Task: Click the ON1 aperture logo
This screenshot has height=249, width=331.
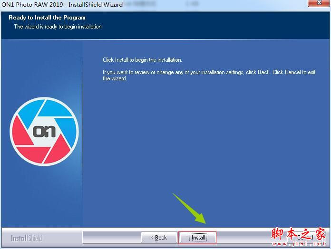Action: pyautogui.click(x=44, y=131)
